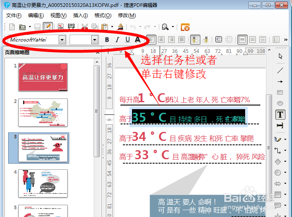The image size is (292, 217).
Task: Toggle the Edit document mode icon
Action: pos(48,26)
